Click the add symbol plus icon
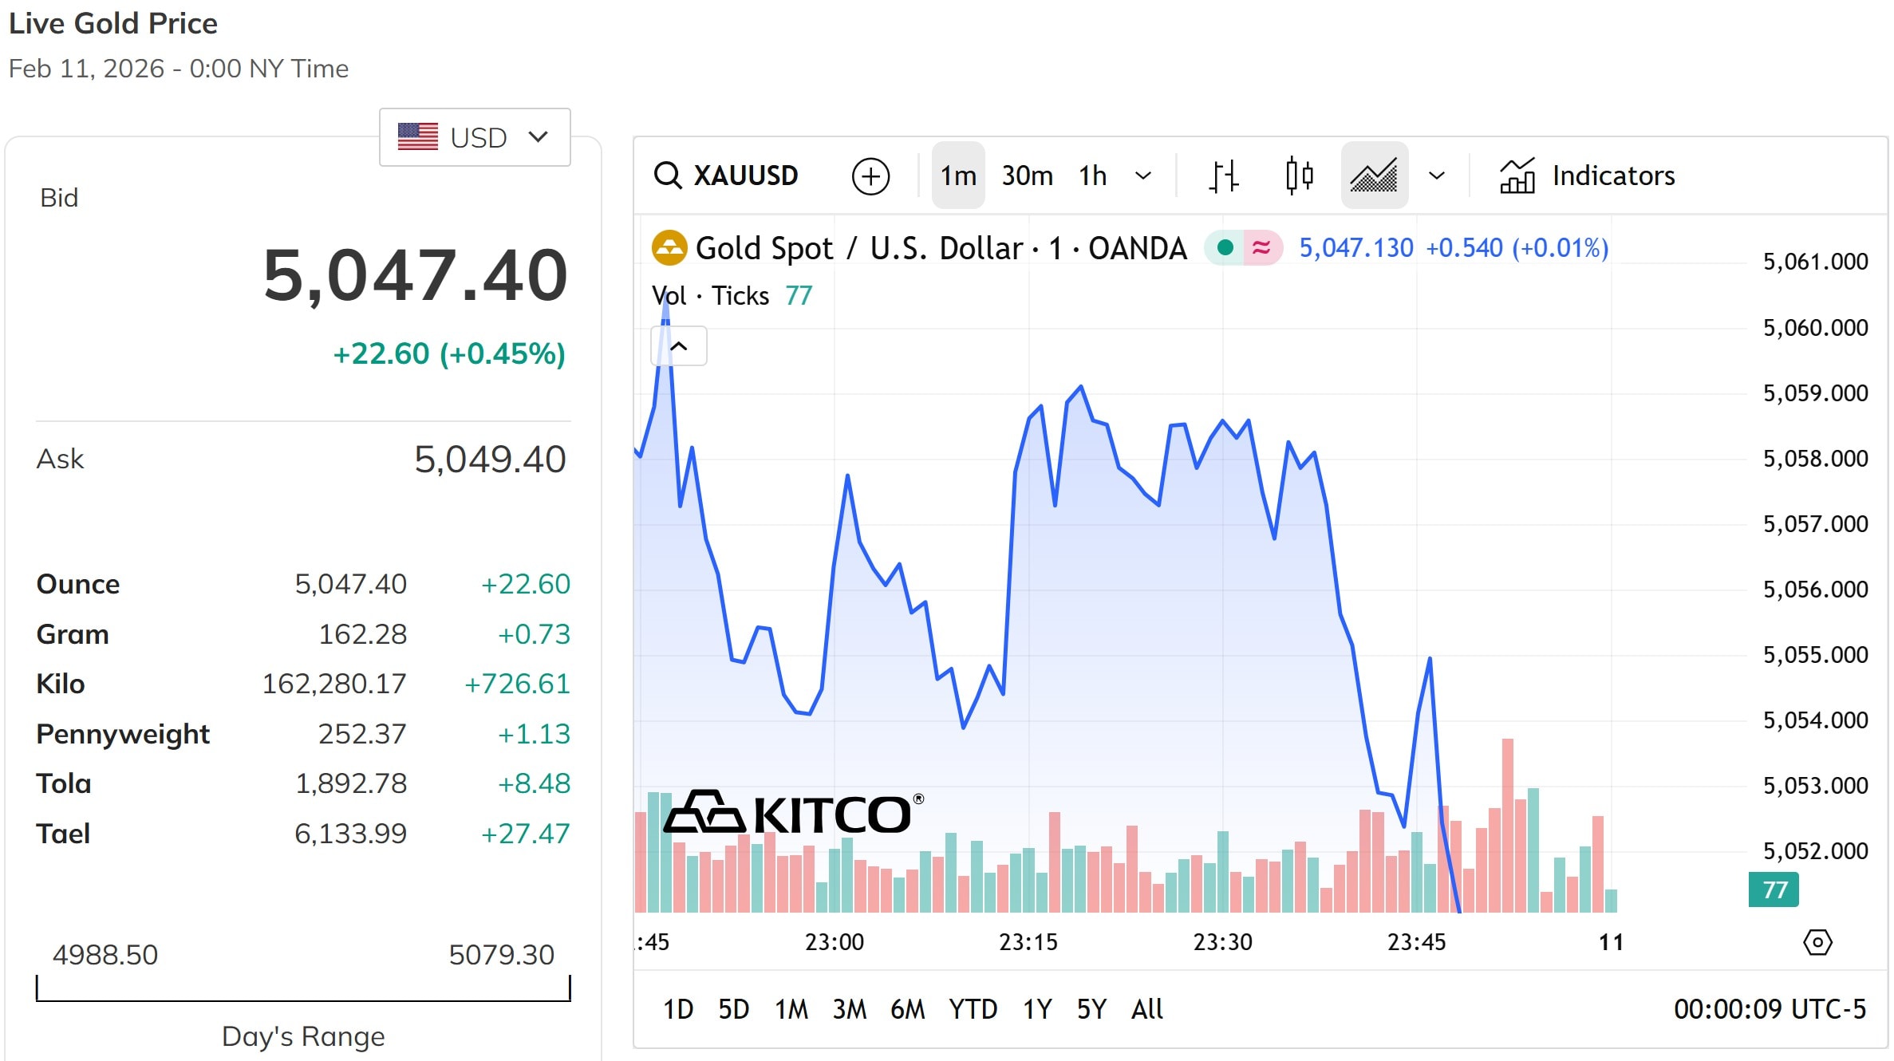This screenshot has width=1894, height=1061. point(870,176)
